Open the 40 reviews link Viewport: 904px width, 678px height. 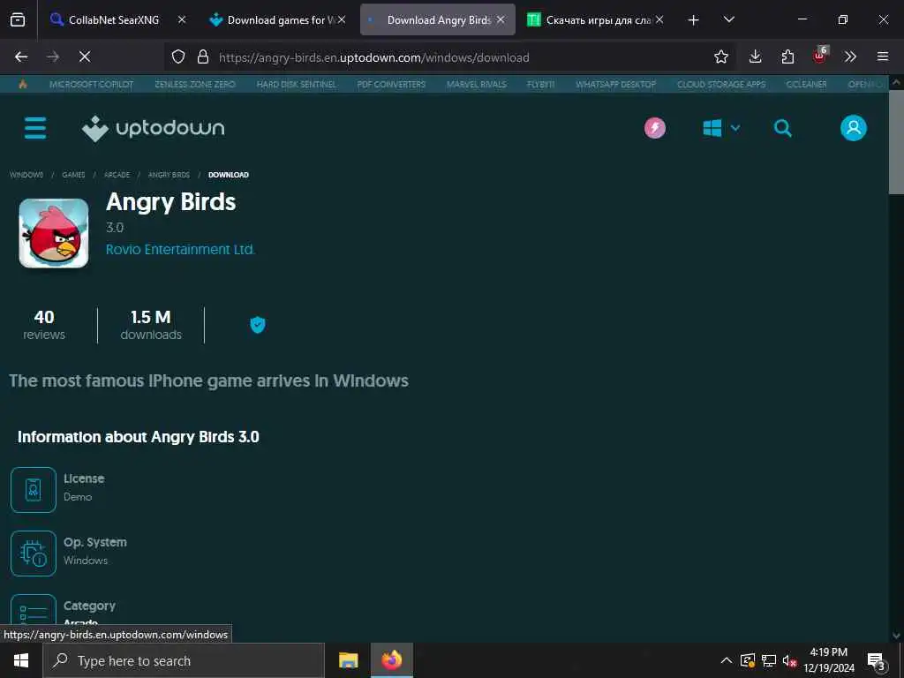(44, 325)
